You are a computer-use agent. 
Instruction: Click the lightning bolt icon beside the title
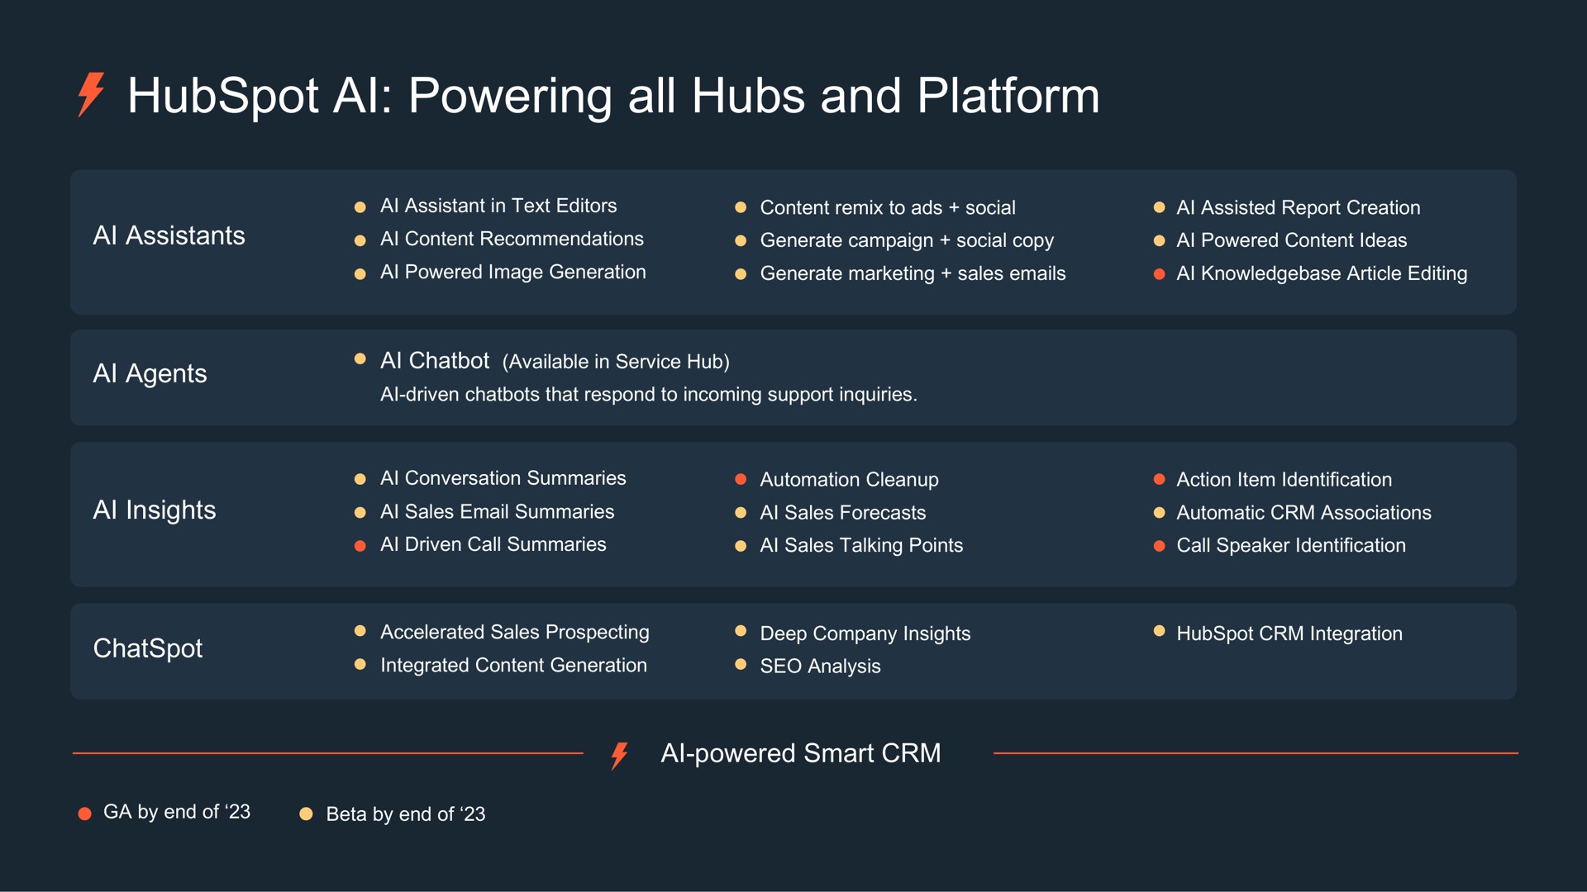pos(91,94)
